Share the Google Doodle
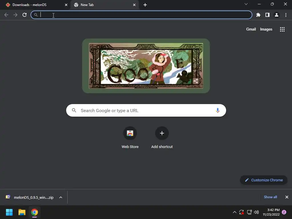The height and width of the screenshot is (219, 292). (196, 81)
